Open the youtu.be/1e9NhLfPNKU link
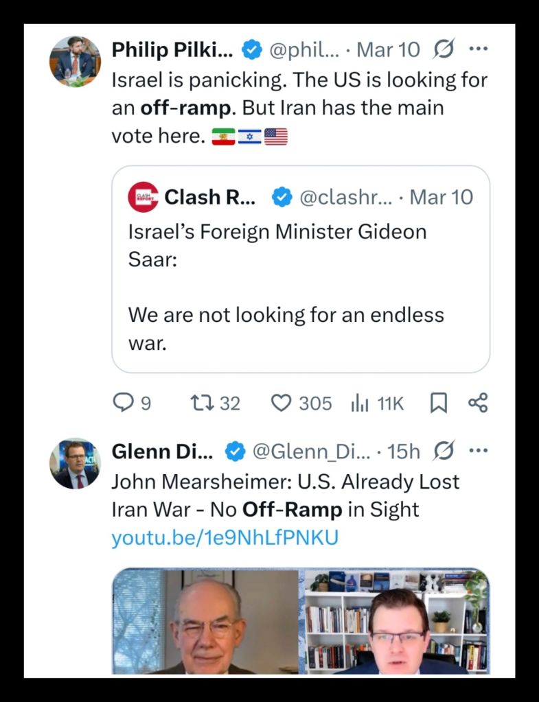Screen dimensions: 539x702 point(225,538)
